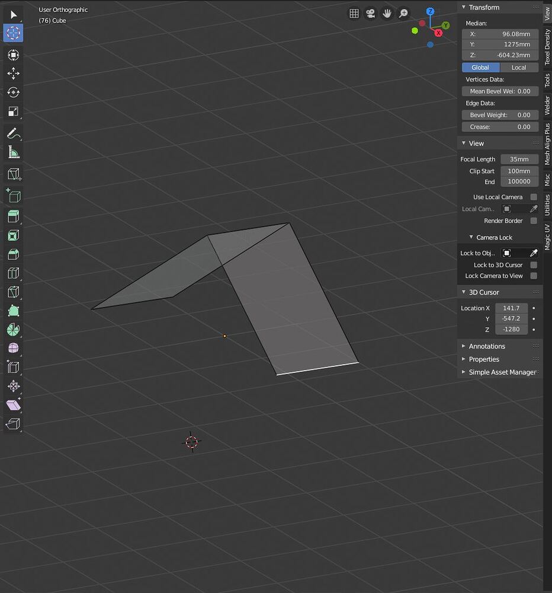
Task: Edit Median X value field
Action: (x=500, y=34)
